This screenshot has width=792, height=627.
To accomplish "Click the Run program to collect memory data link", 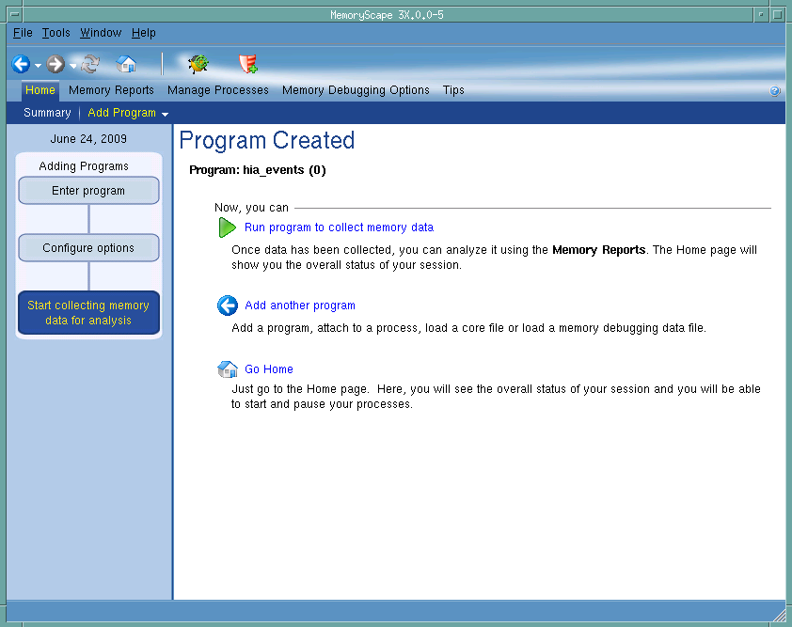I will tap(339, 227).
